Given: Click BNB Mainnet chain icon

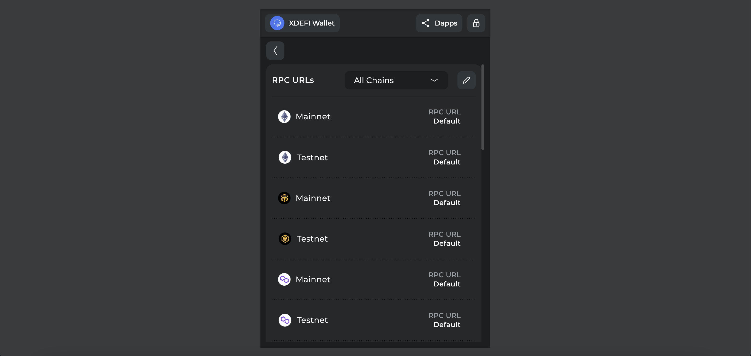Looking at the screenshot, I should 284,198.
